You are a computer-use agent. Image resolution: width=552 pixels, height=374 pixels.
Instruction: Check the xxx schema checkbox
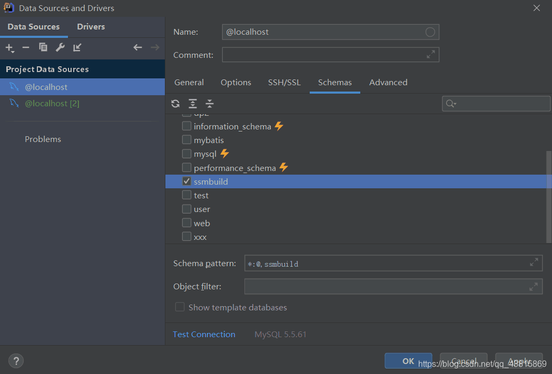(x=186, y=236)
